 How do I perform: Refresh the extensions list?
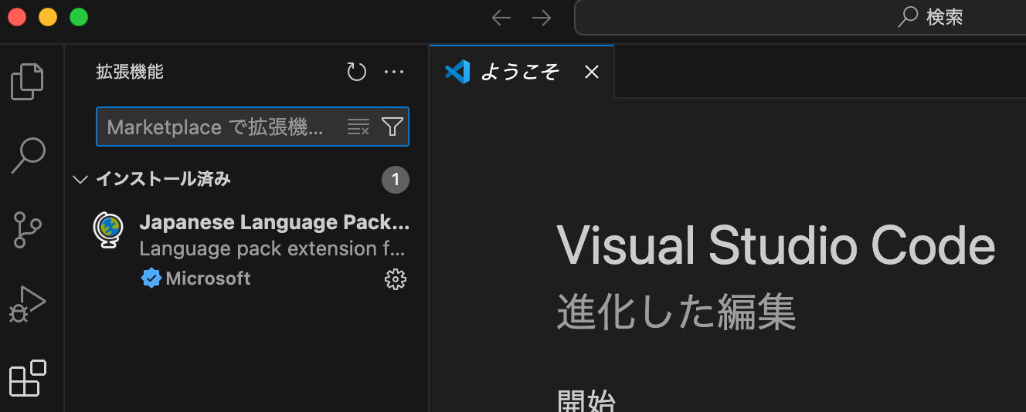(356, 73)
